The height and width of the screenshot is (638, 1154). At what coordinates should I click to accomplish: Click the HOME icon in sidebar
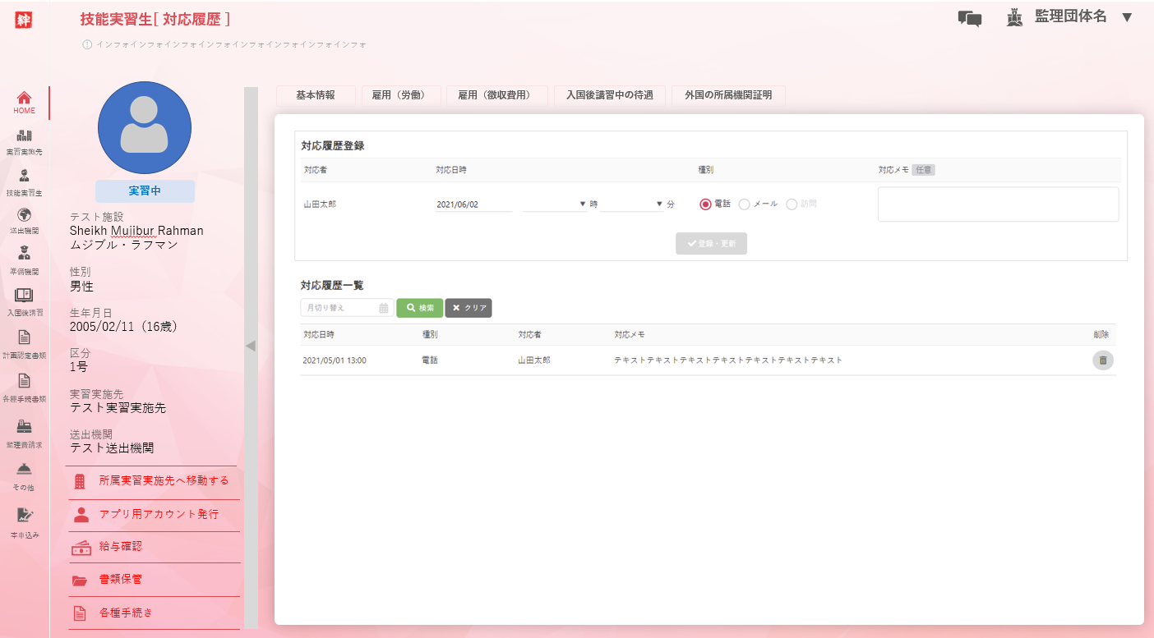(24, 98)
